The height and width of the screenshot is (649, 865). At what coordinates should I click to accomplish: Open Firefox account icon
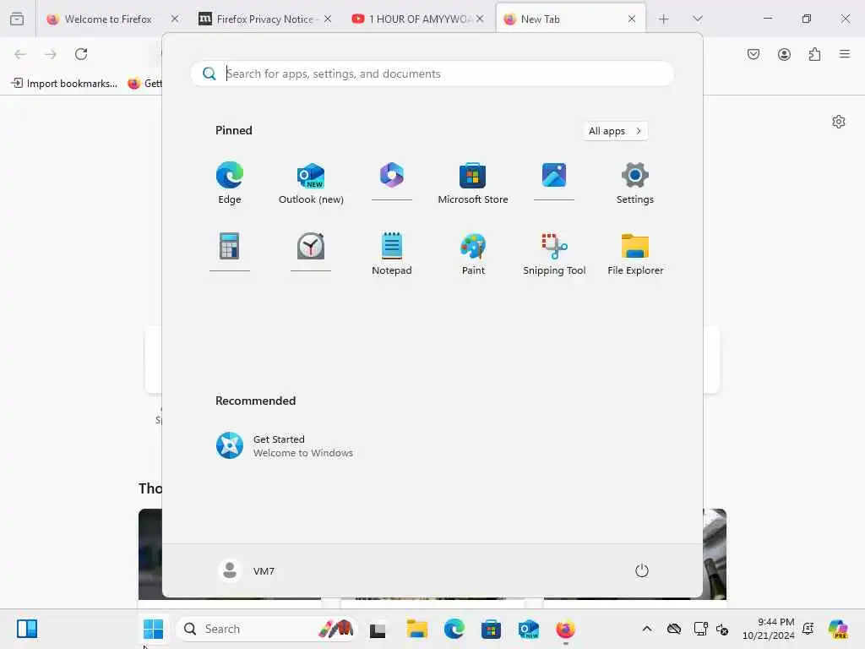(784, 54)
